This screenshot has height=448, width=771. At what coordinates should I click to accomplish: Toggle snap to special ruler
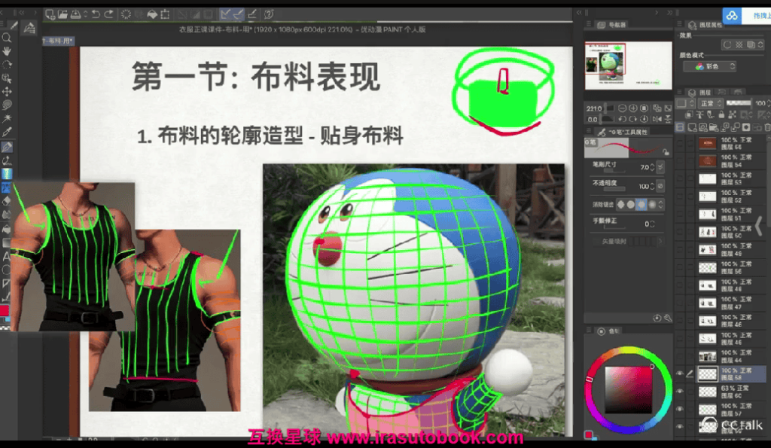(238, 14)
